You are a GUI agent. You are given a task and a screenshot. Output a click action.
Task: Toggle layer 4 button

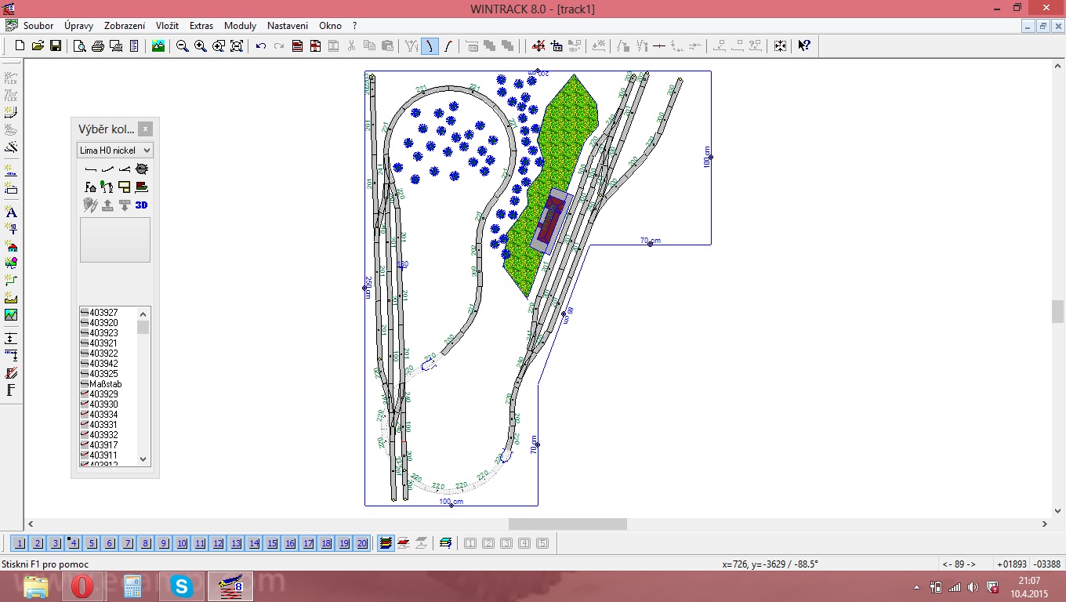pos(74,543)
